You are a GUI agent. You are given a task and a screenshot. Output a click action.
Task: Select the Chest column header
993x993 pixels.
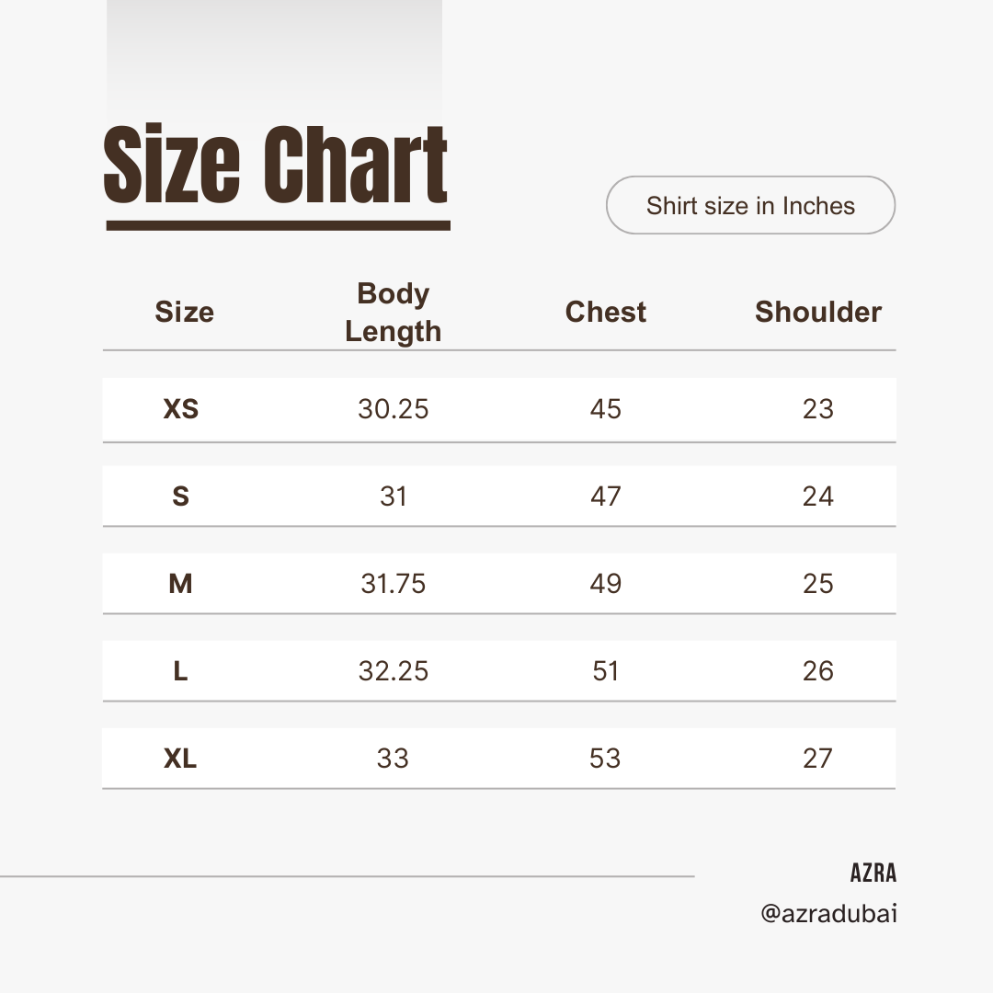[605, 313]
